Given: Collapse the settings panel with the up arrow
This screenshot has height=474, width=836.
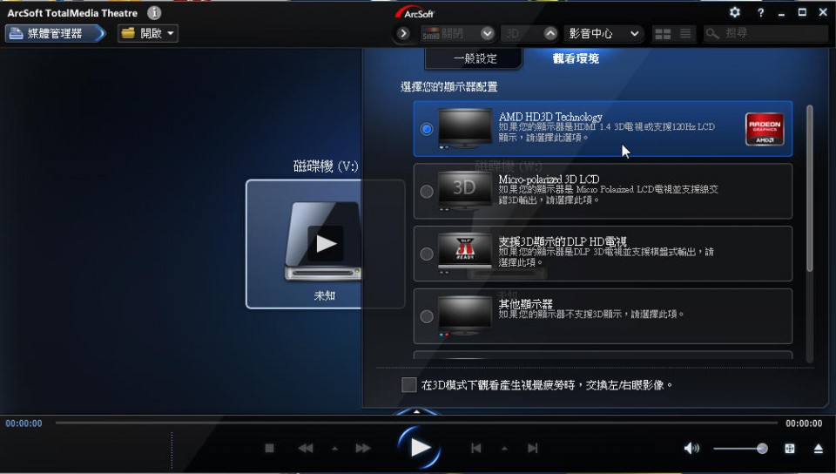Looking at the screenshot, I should coord(417,411).
